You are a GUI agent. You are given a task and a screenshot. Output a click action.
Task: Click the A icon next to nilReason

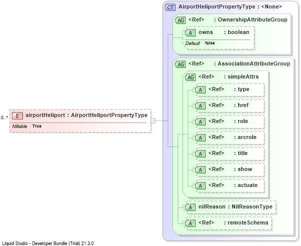[x=190, y=207]
